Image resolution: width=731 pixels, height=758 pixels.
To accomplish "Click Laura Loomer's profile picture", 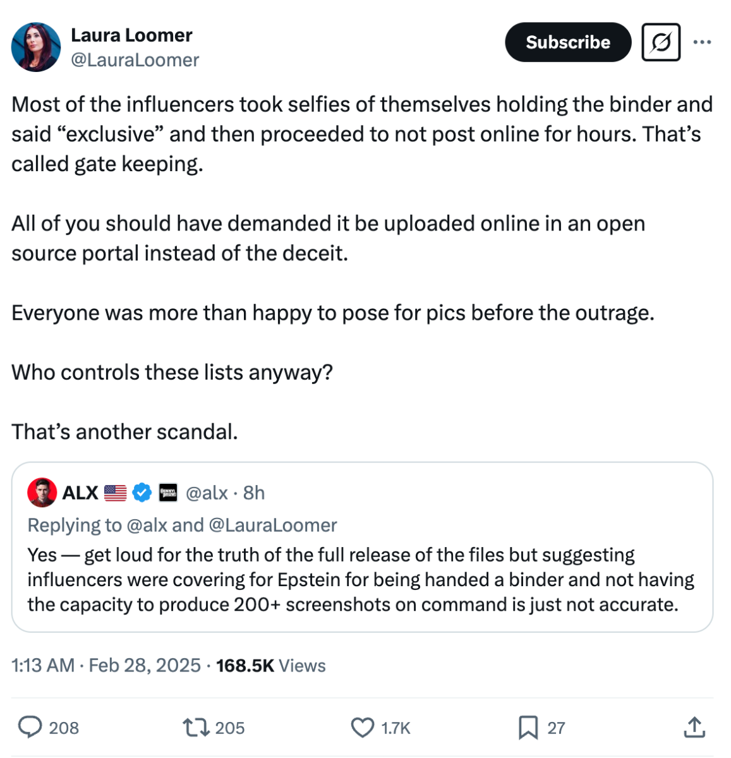I will click(35, 47).
